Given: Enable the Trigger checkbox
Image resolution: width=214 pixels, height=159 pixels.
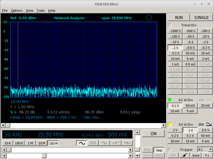Looking at the screenshot, I should coord(170,150).
